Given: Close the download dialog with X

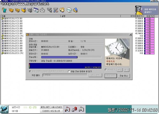Looking at the screenshot, I should (130, 35).
